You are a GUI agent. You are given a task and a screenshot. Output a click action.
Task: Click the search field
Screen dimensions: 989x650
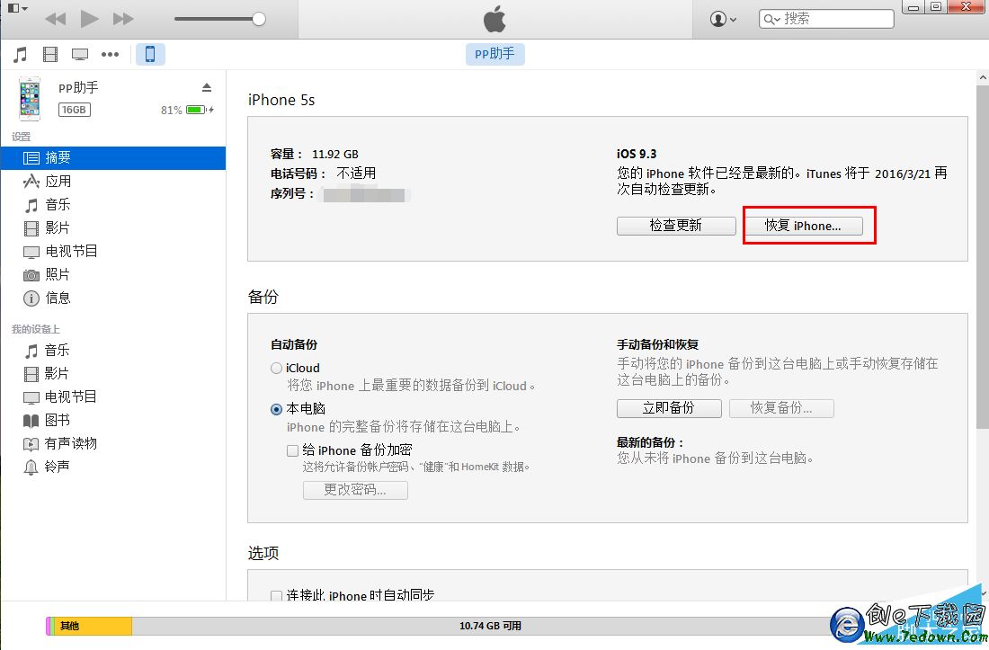[826, 19]
